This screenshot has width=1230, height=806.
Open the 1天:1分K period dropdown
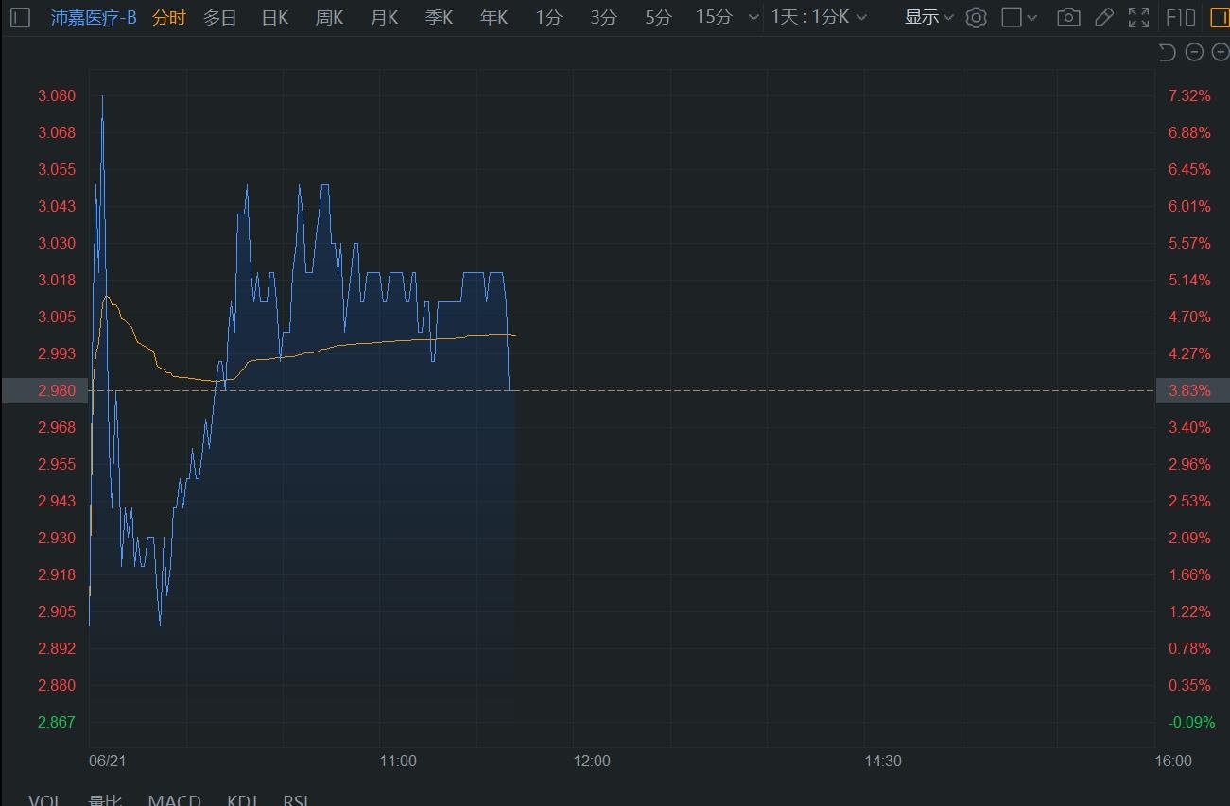(819, 17)
